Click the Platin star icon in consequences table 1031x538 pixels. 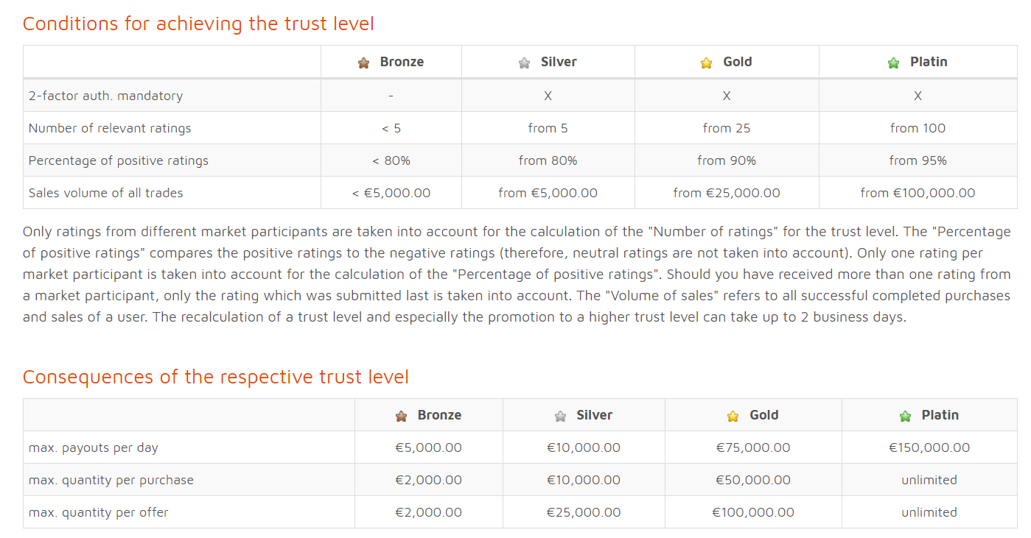click(905, 417)
